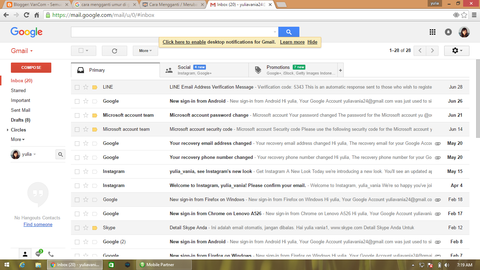
Task: Select Microsoft password change email checkbox
Action: pos(77,115)
